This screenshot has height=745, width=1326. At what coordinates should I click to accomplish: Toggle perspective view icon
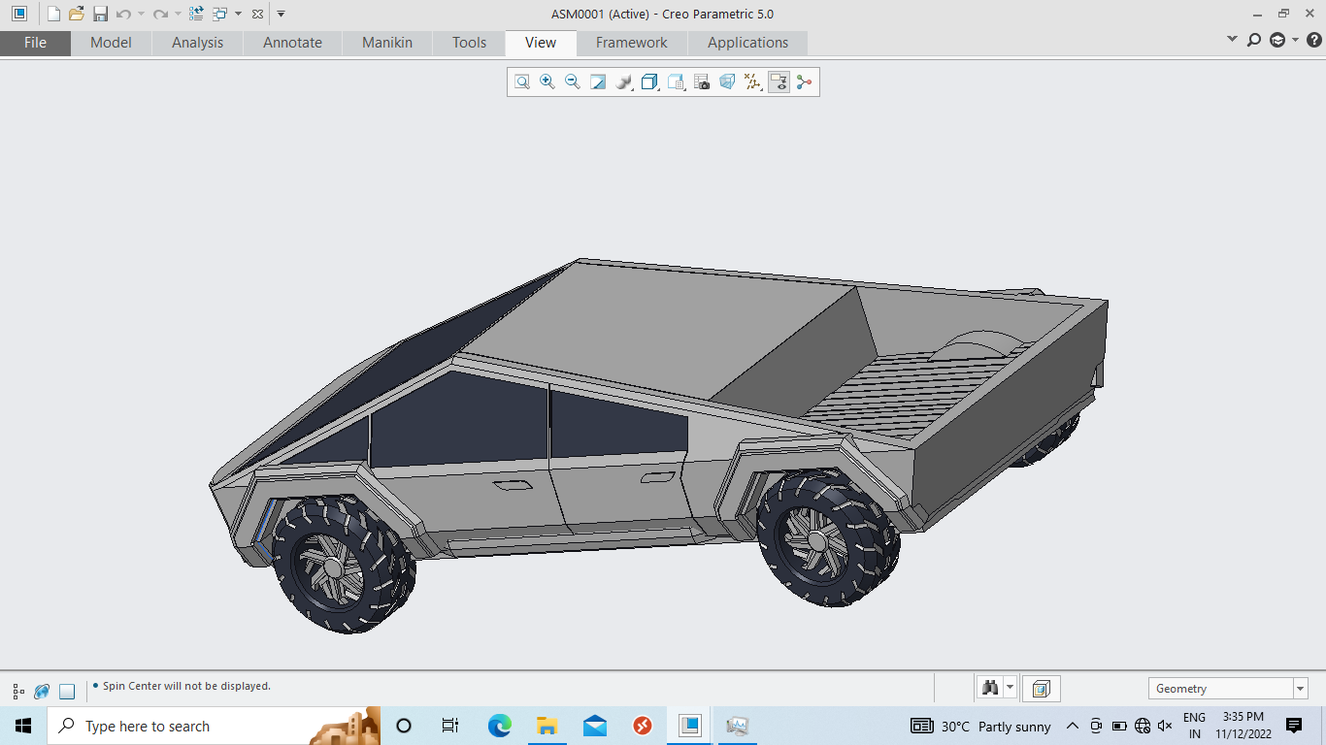[727, 82]
